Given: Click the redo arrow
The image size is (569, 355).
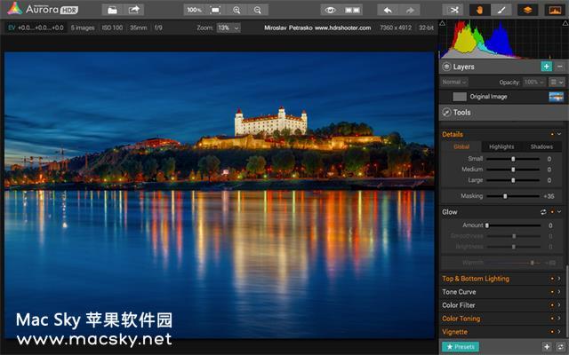Looking at the screenshot, I should [410, 10].
